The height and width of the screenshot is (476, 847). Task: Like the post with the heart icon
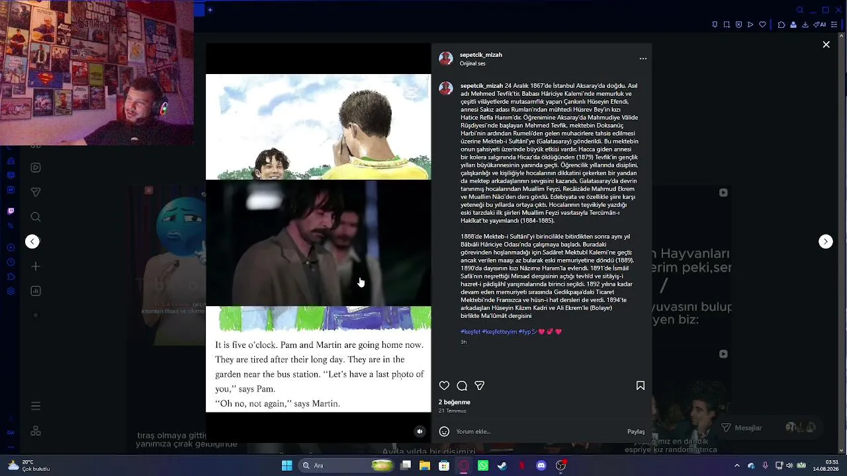[444, 385]
